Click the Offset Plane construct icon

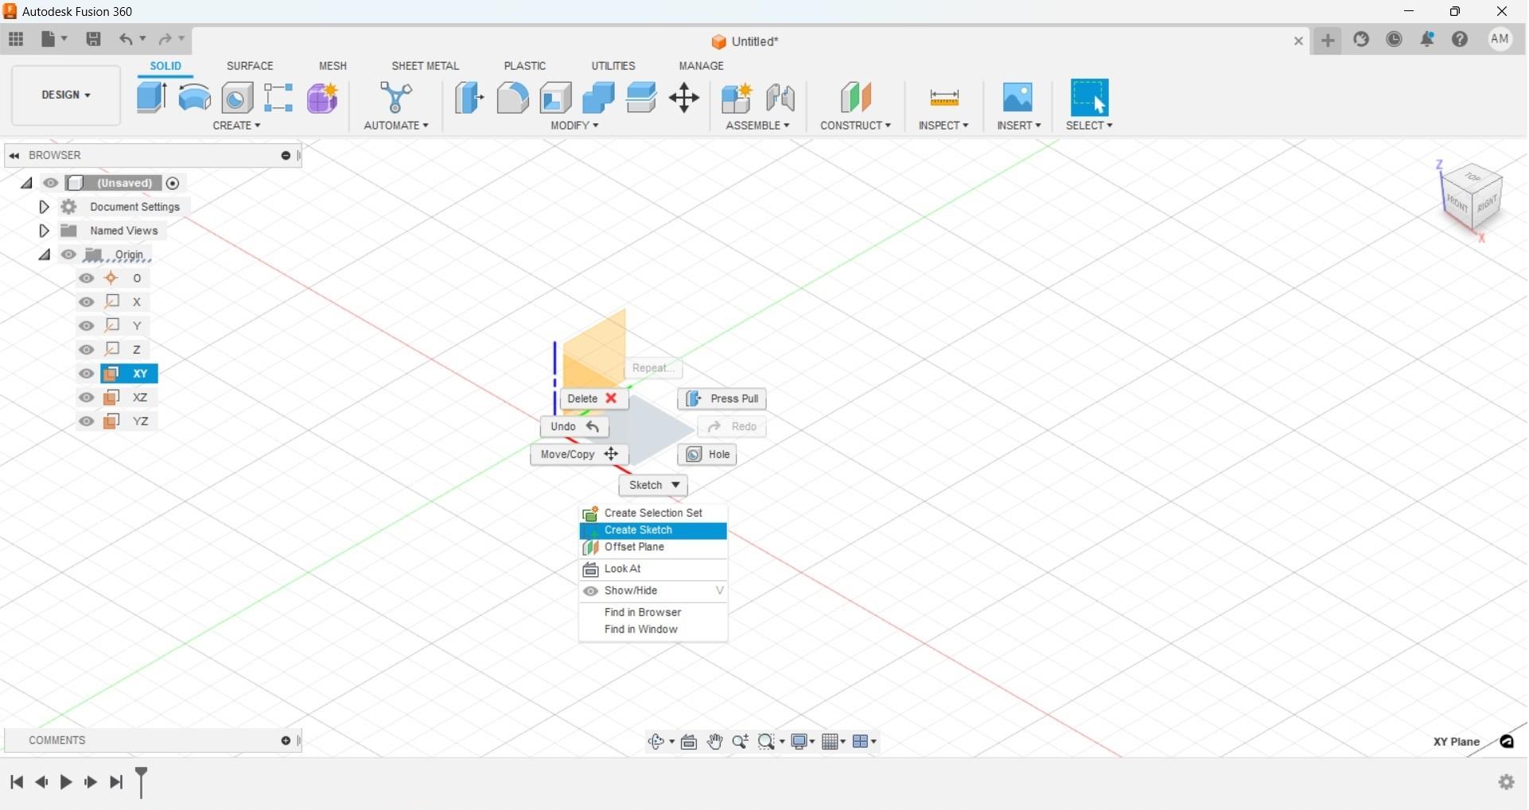click(856, 98)
